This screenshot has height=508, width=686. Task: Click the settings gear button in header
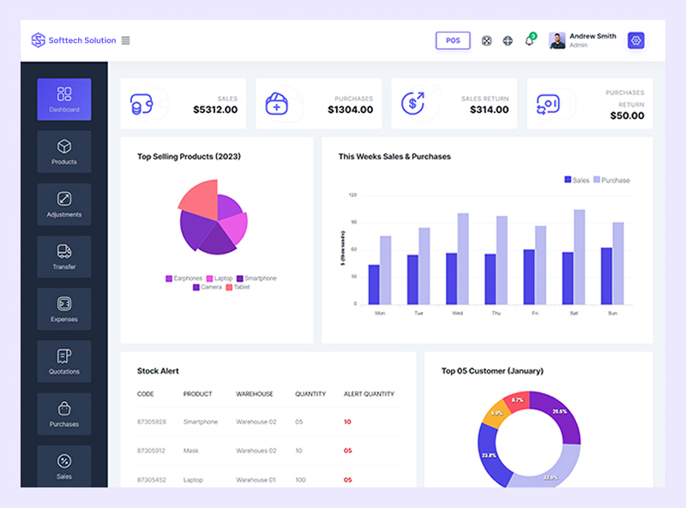point(635,40)
